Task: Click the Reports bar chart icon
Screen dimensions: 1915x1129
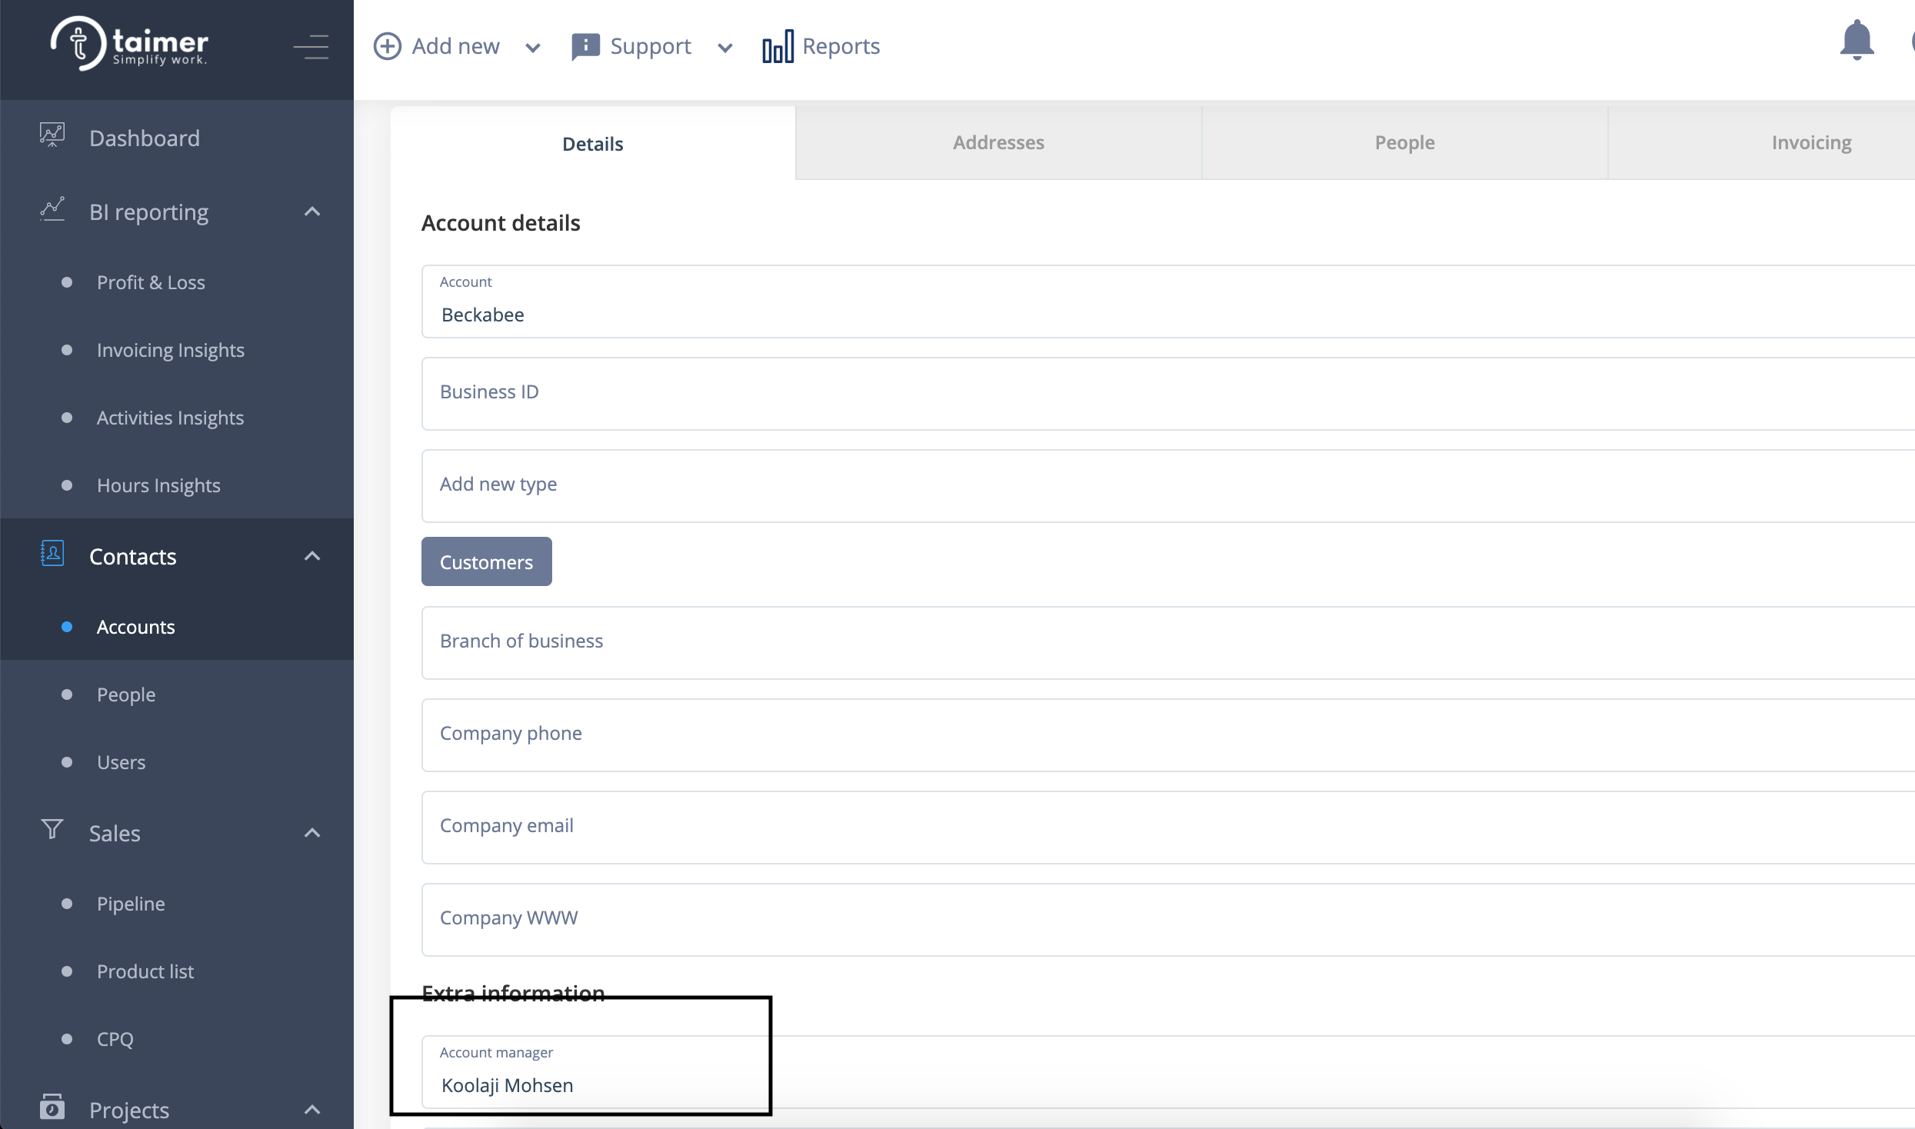Action: [x=778, y=46]
